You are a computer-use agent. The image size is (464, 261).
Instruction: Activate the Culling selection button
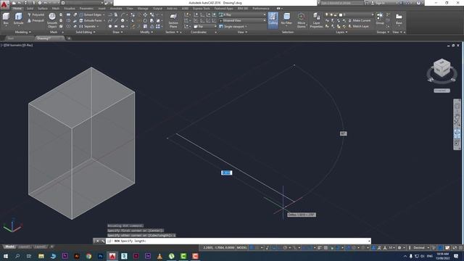pos(273,20)
